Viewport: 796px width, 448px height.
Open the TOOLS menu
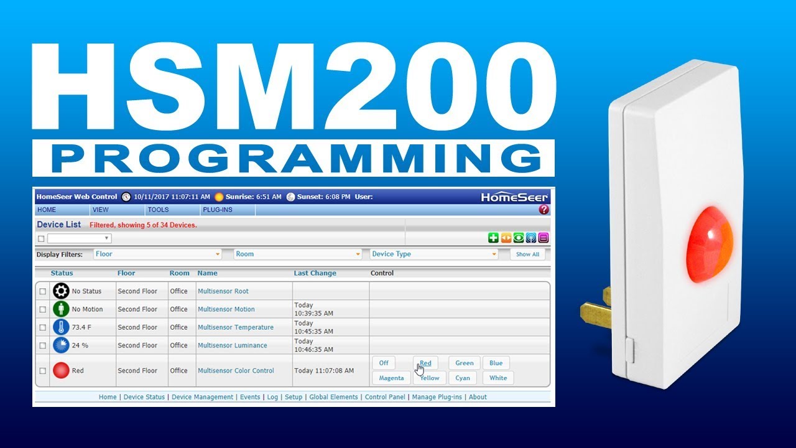pyautogui.click(x=158, y=210)
